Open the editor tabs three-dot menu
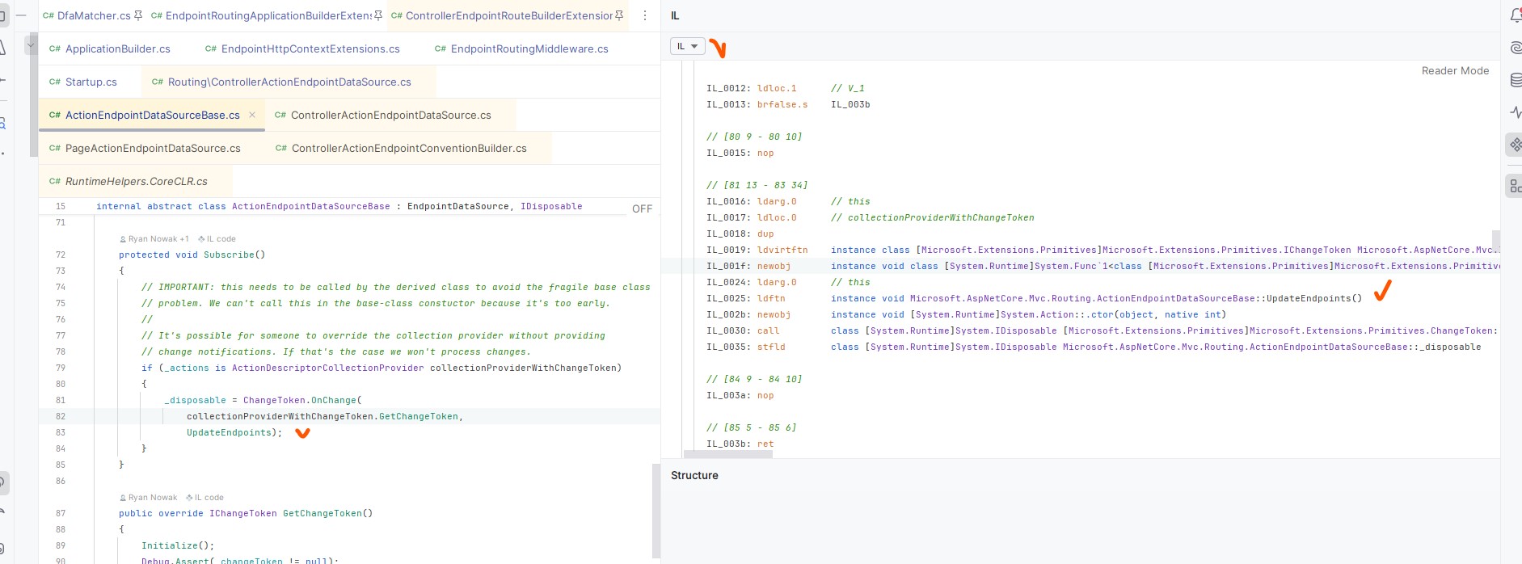 (644, 15)
